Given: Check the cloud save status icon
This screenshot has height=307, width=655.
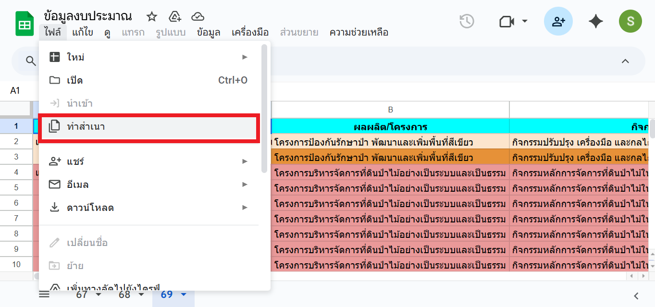Looking at the screenshot, I should pos(198,17).
